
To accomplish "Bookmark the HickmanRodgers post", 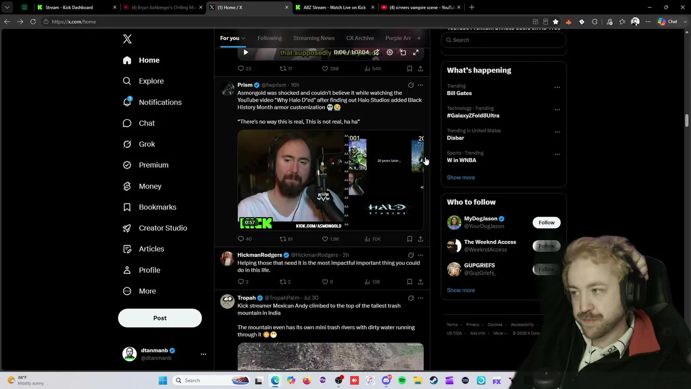I will 410,281.
